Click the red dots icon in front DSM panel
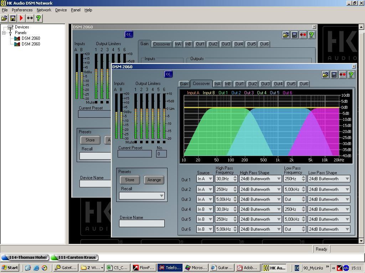This screenshot has height=273, width=365. click(x=343, y=75)
